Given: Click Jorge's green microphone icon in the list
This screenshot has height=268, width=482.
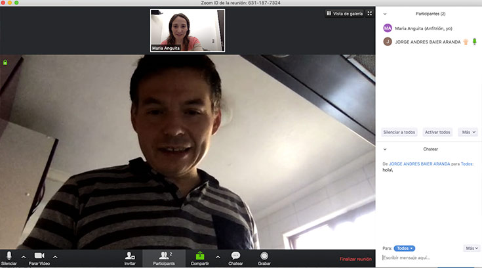Looking at the screenshot, I should pyautogui.click(x=473, y=41).
